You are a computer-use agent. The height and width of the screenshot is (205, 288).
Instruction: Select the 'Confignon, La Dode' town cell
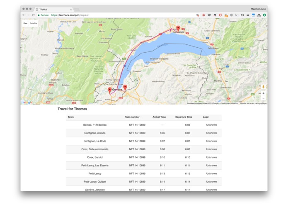click(95, 141)
